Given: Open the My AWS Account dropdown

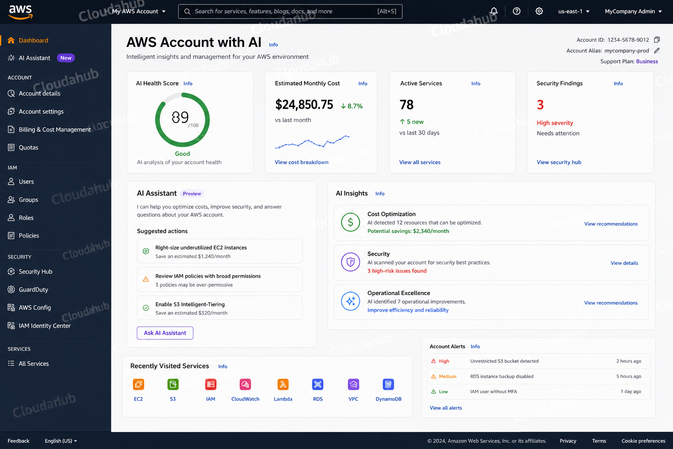Looking at the screenshot, I should click(x=139, y=11).
